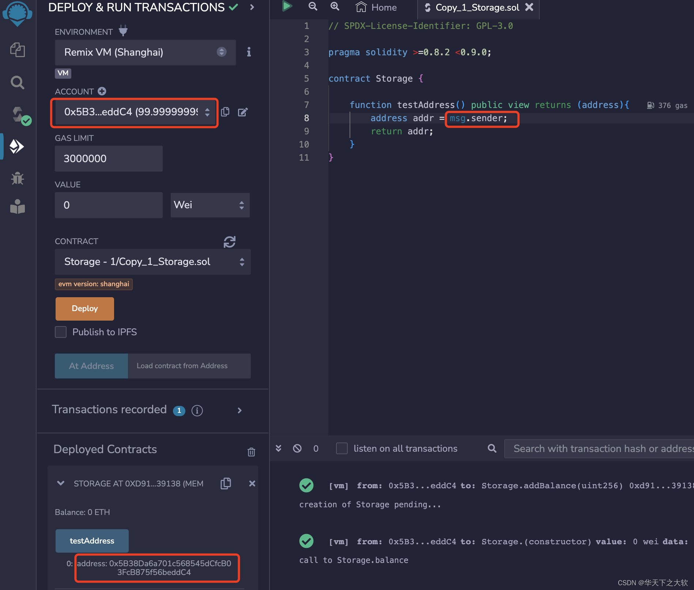Screen dimensions: 694x590
Task: Open the Storage contract selection dropdown
Action: pos(152,262)
